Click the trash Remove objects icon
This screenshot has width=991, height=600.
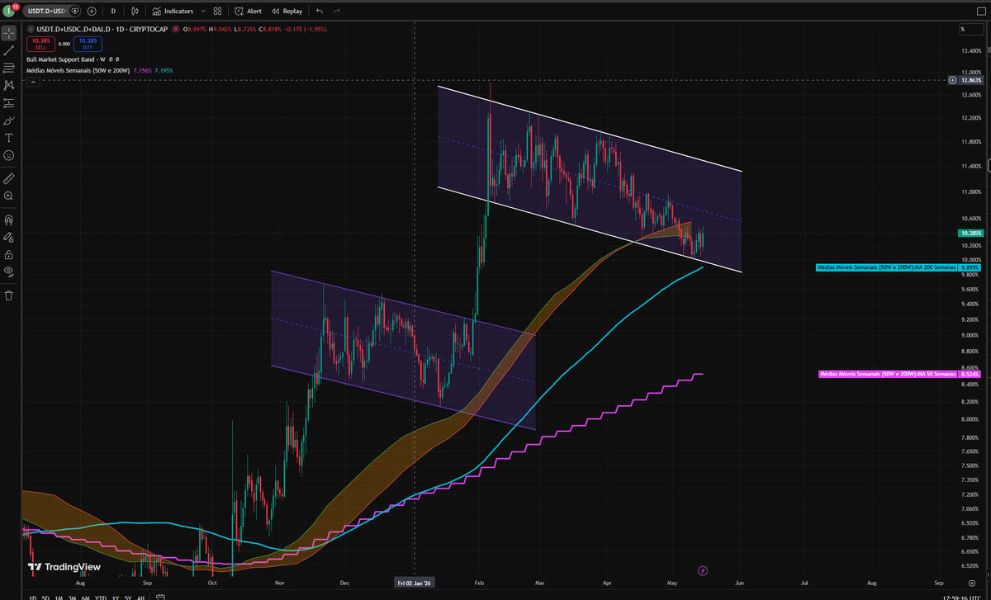[8, 295]
